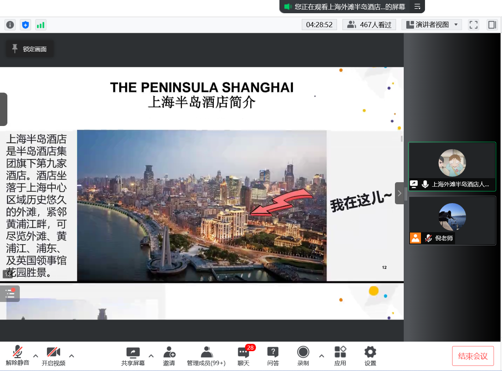This screenshot has width=502, height=371.
Task: Click 我在这儿~ text on the slide
Action: [x=361, y=201]
